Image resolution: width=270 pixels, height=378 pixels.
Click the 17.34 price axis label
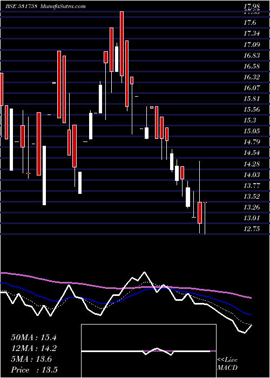252,33
